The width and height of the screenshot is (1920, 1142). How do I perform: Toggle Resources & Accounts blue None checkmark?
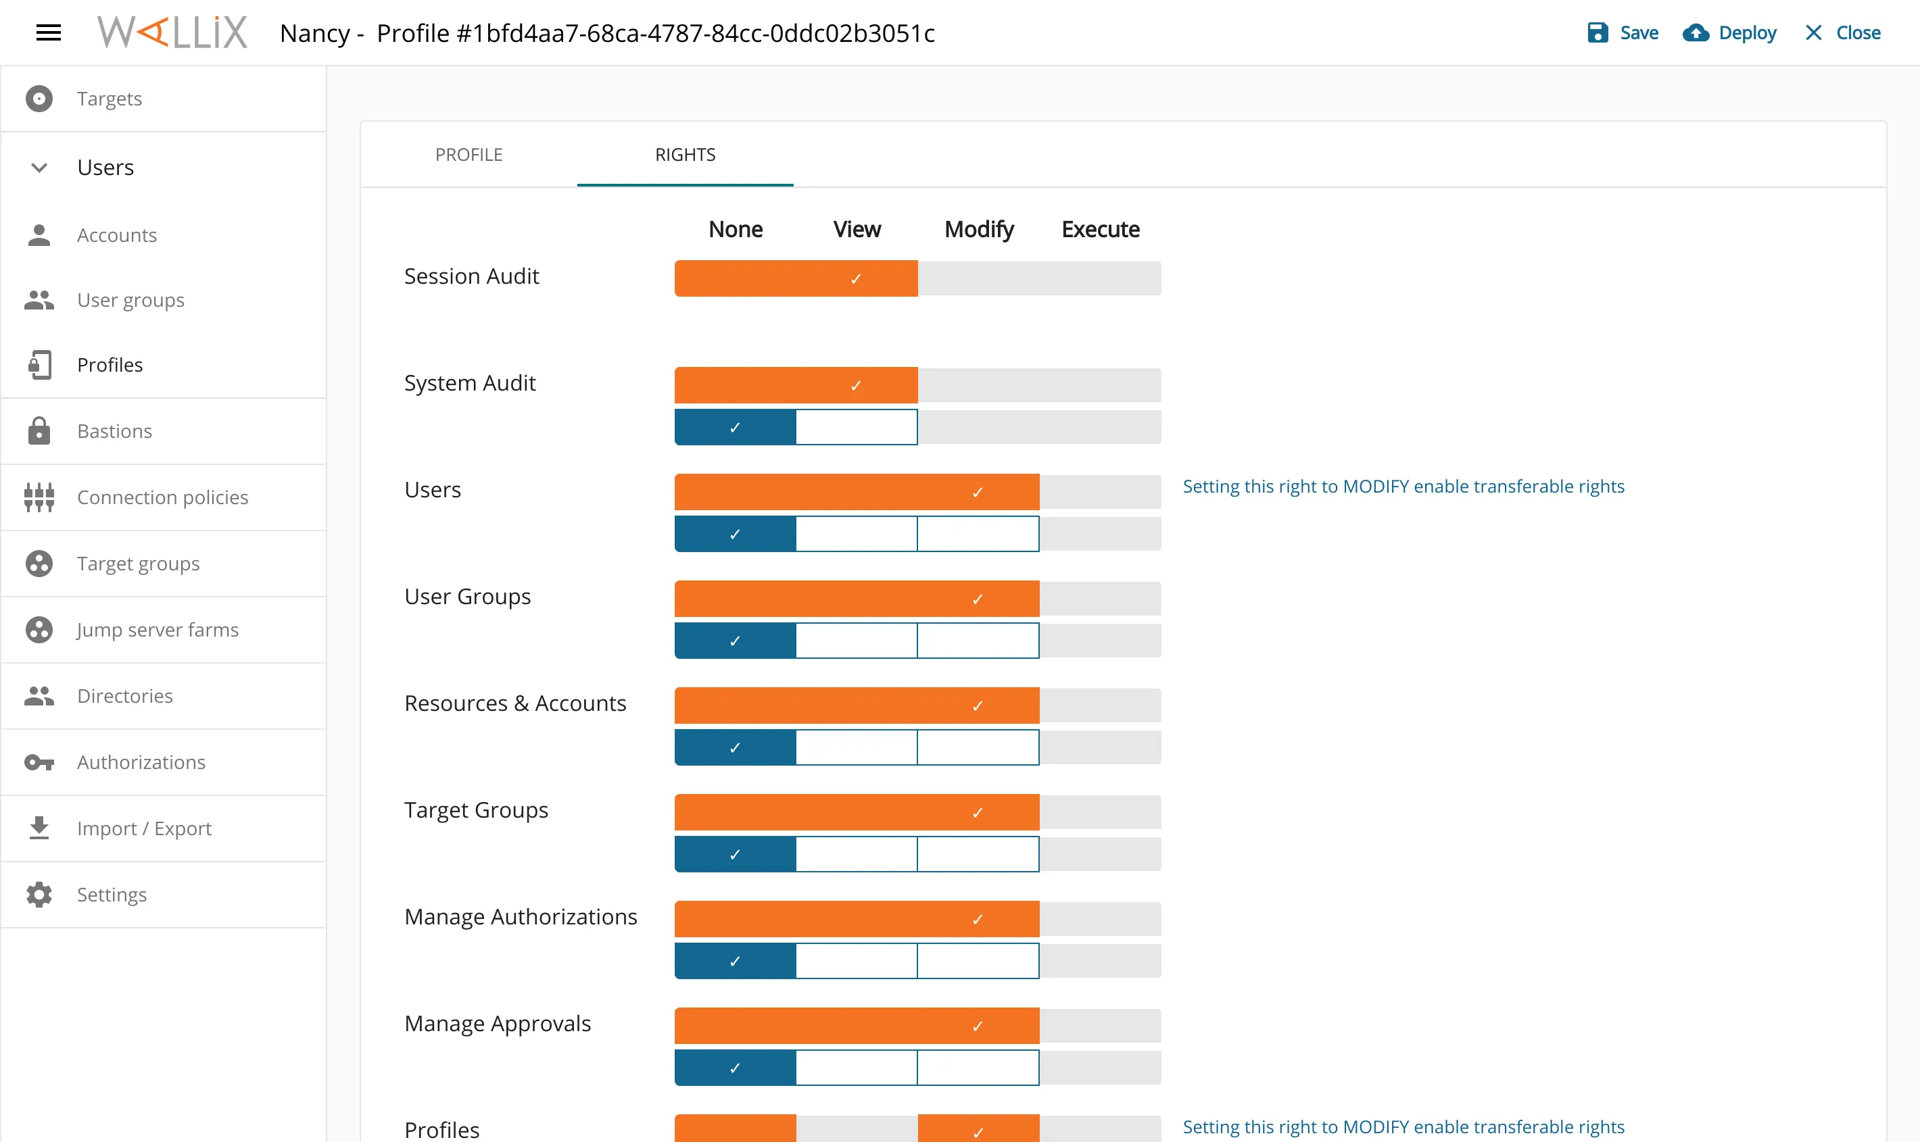735,748
